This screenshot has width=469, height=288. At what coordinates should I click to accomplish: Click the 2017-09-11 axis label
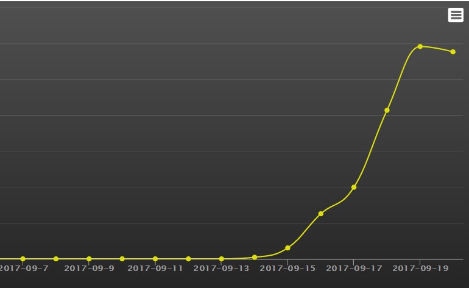155,269
